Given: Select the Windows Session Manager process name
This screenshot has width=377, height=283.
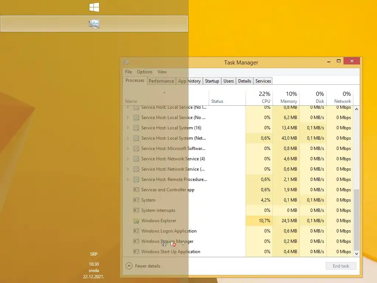Looking at the screenshot, I should (168, 241).
